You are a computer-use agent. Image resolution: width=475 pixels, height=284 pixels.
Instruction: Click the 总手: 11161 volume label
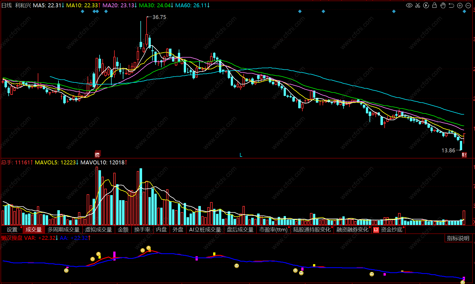tap(17, 162)
